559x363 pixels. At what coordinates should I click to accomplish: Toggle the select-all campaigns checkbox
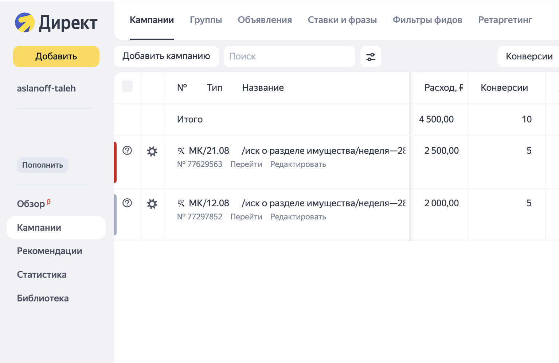pyautogui.click(x=127, y=86)
